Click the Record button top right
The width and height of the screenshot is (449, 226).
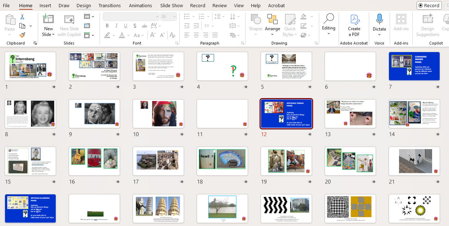429,5
